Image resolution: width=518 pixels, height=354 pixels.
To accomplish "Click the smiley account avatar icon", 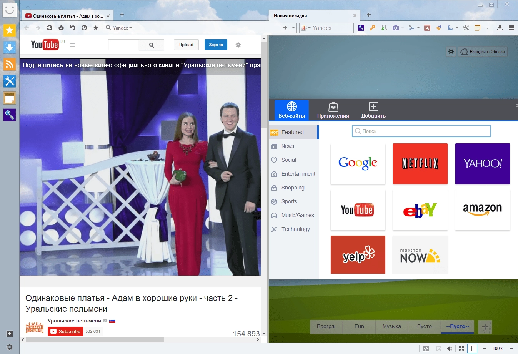I will (x=10, y=9).
